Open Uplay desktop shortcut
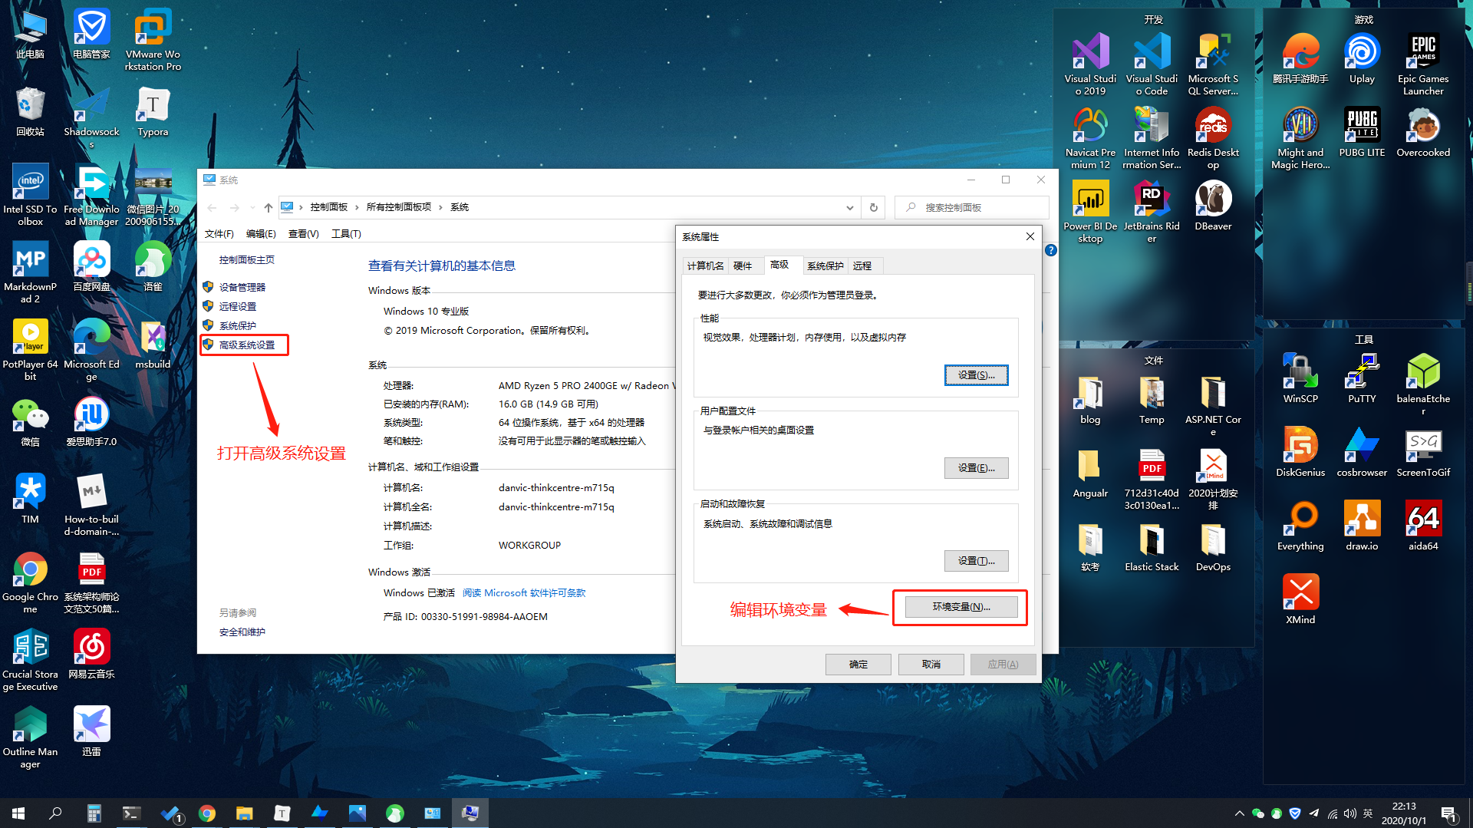Image resolution: width=1473 pixels, height=828 pixels. coord(1362,58)
